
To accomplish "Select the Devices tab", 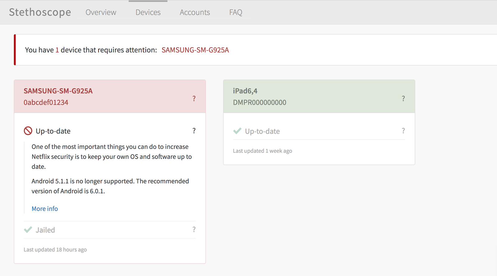I will tap(148, 12).
